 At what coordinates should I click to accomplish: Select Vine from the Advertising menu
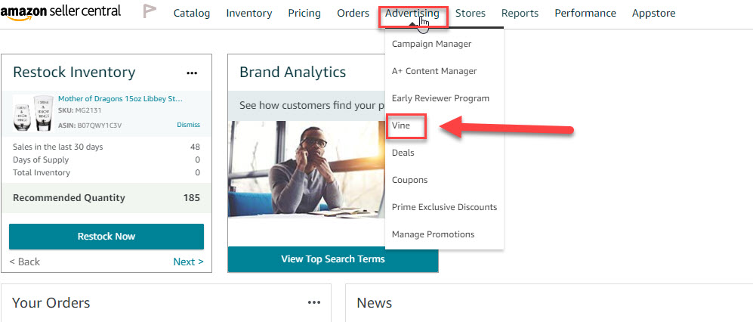pyautogui.click(x=401, y=125)
